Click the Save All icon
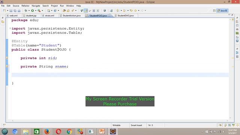This screenshot has height=135, width=240. [x=15, y=10]
